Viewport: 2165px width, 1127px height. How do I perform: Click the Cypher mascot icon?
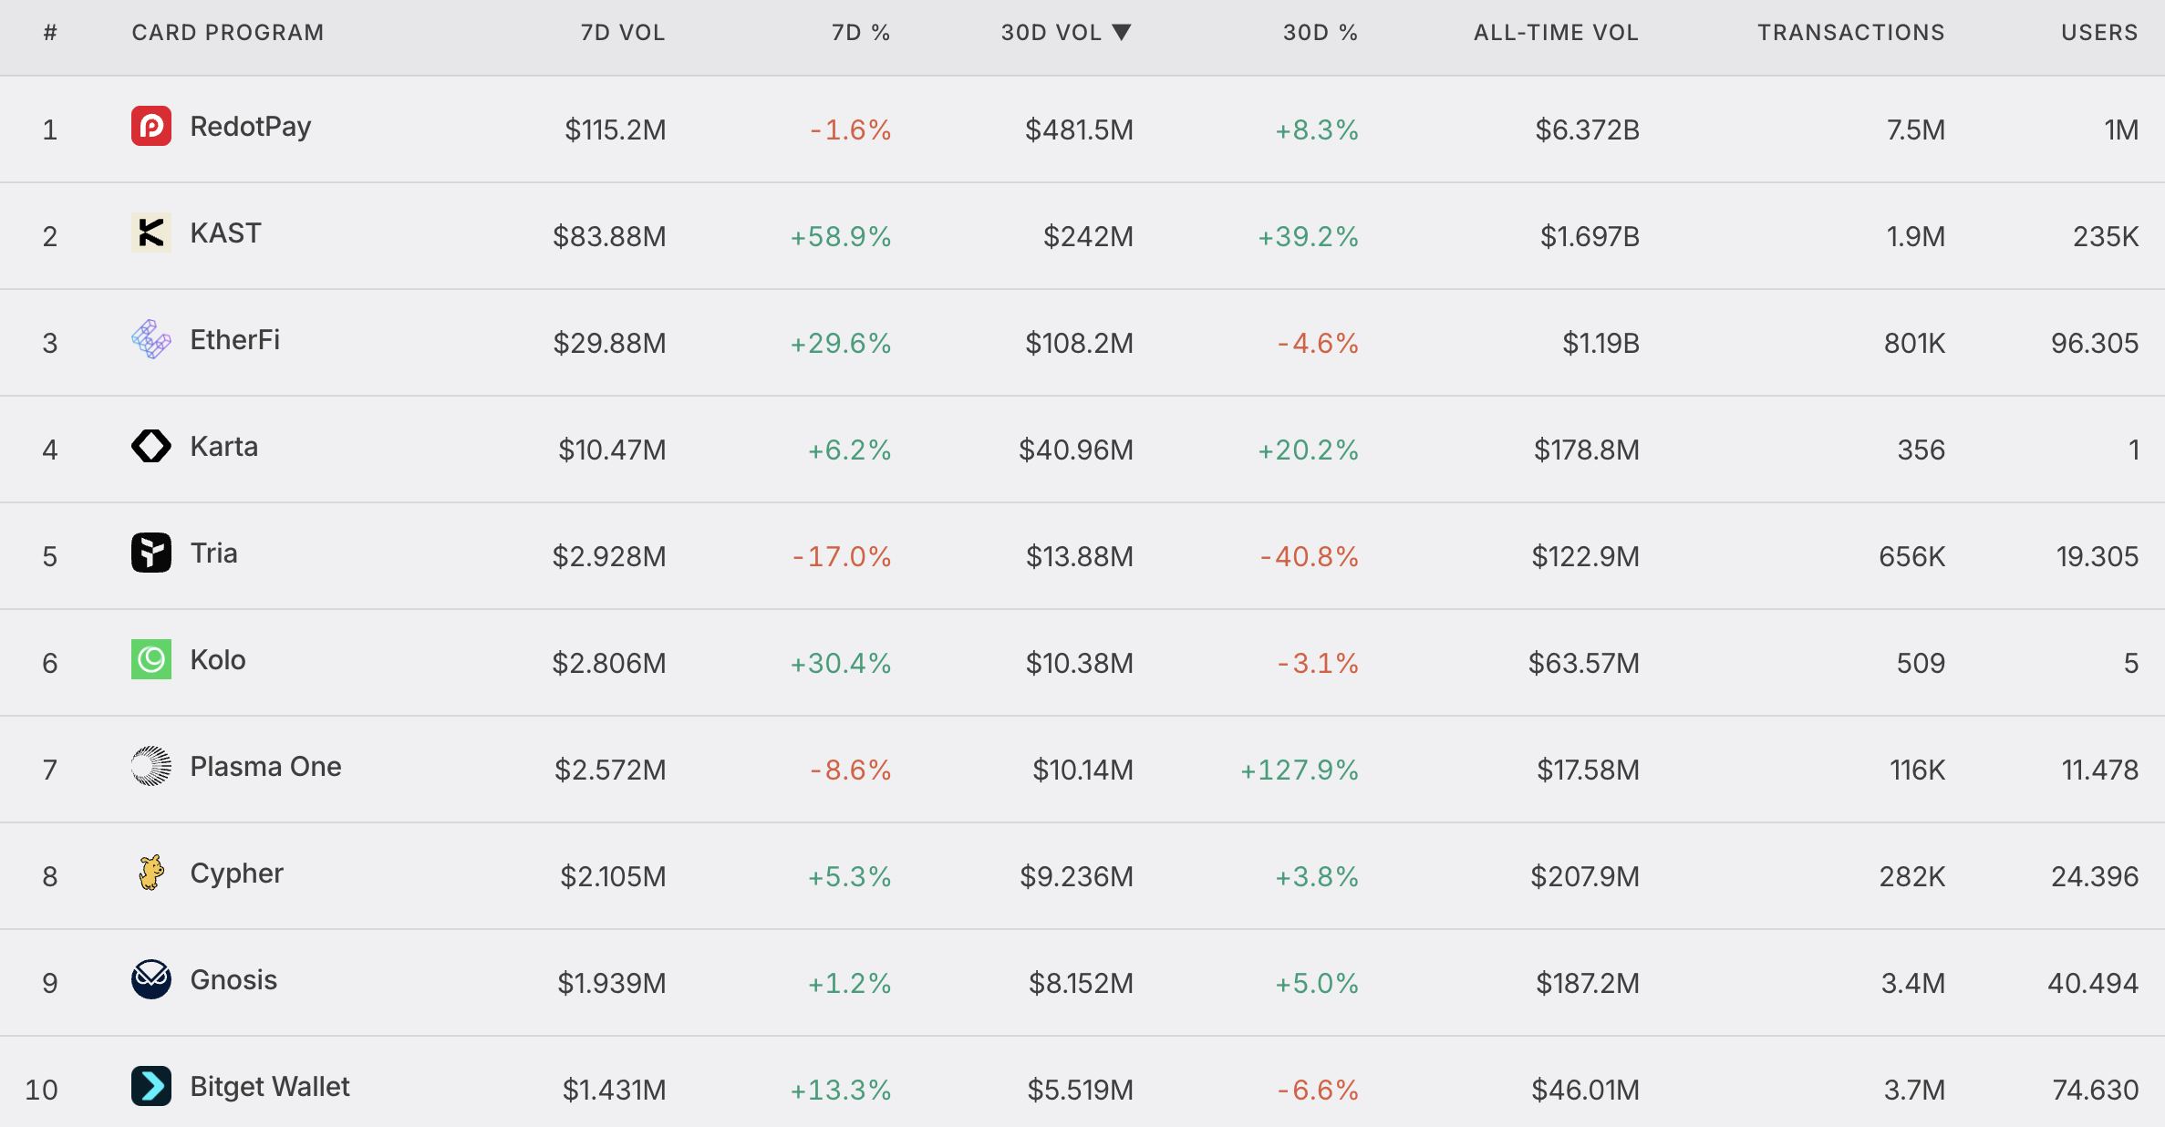click(x=151, y=873)
